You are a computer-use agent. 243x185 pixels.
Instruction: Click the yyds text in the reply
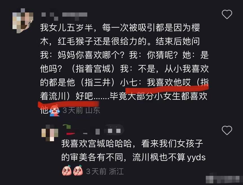point(196,157)
